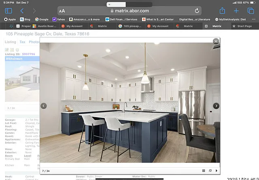Go back with Safari back arrow

[x=22, y=11]
